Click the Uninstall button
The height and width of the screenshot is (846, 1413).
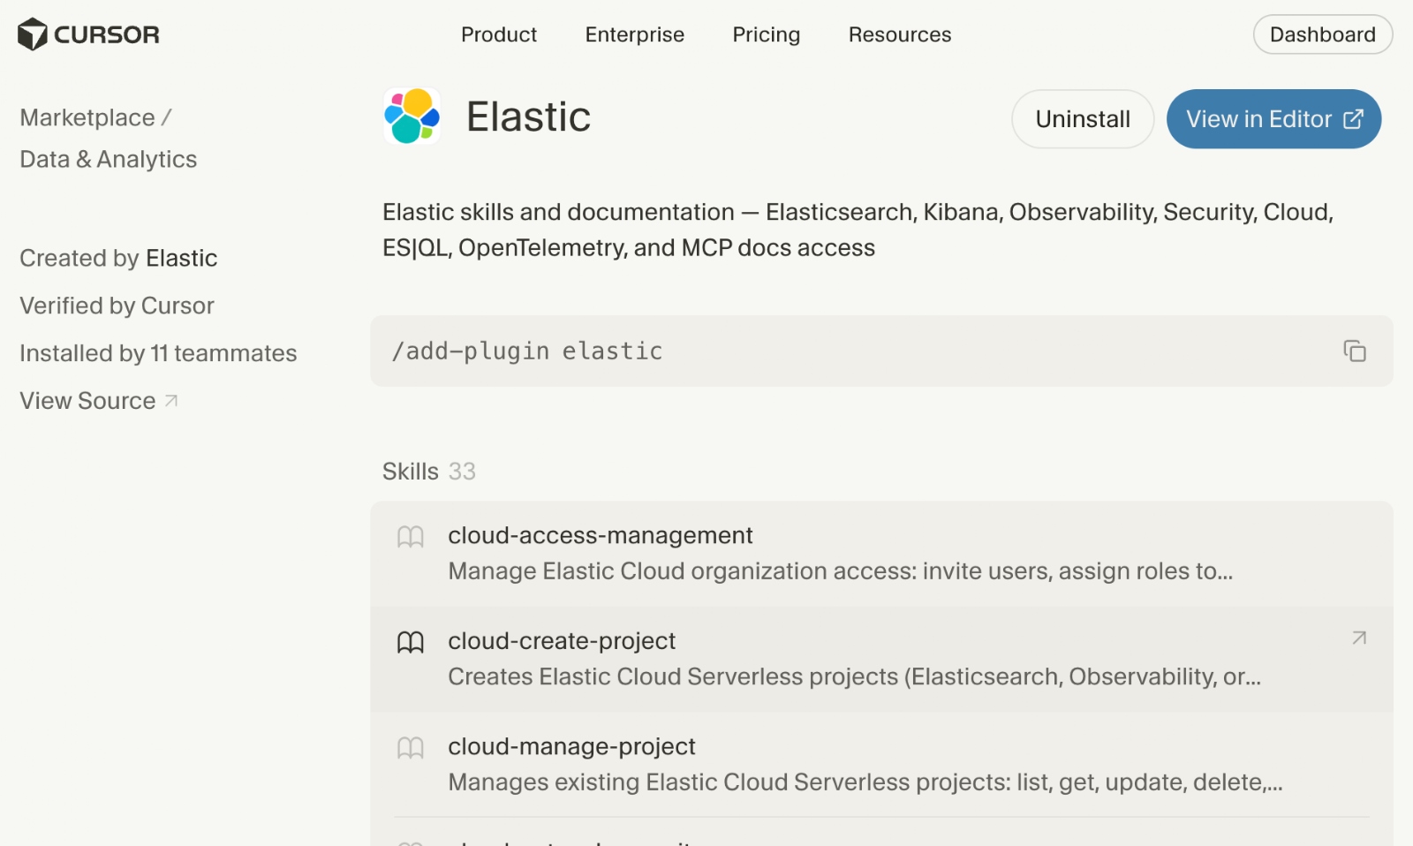click(x=1082, y=118)
